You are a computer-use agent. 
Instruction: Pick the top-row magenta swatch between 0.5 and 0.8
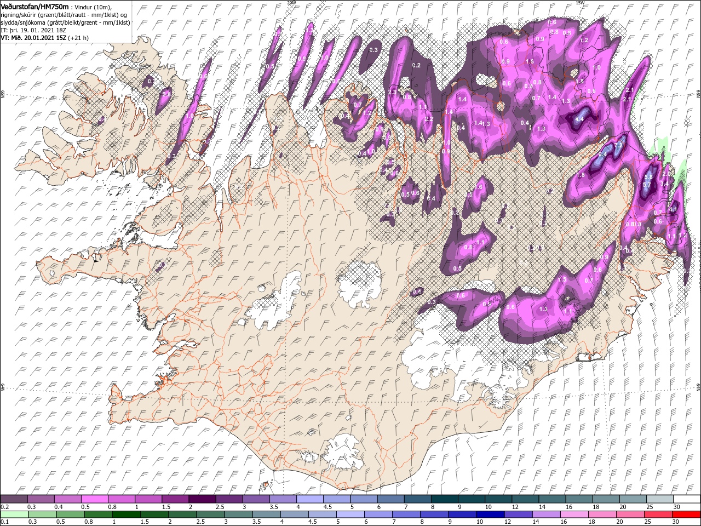[94, 499]
